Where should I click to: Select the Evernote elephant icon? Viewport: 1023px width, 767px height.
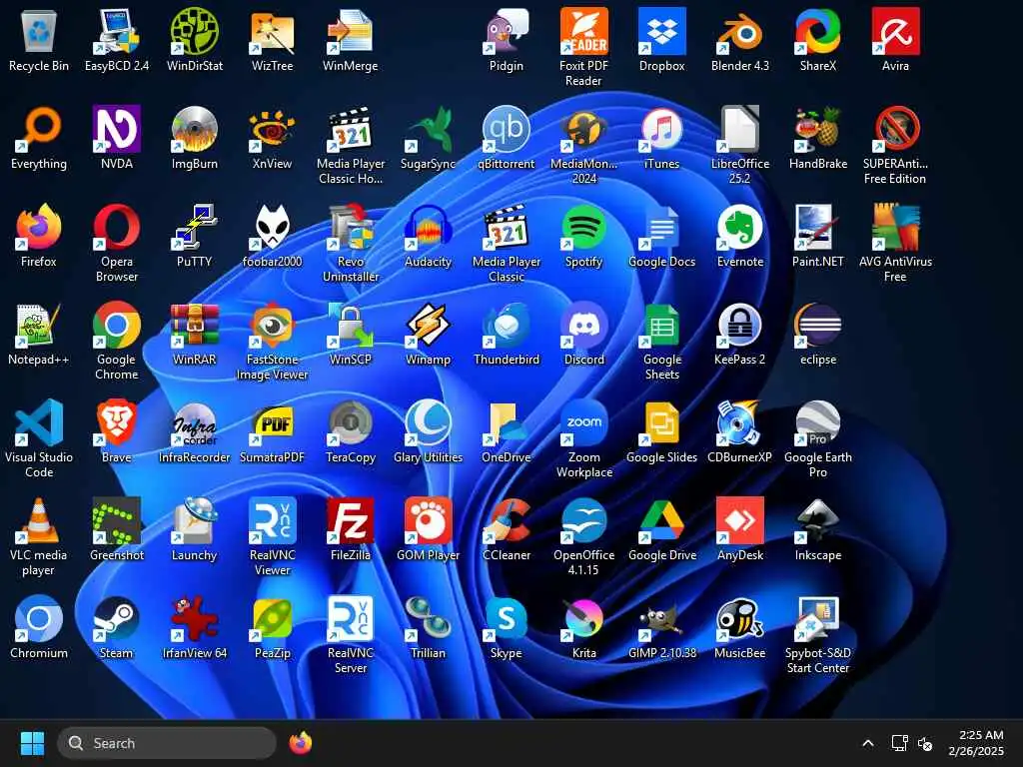point(740,227)
